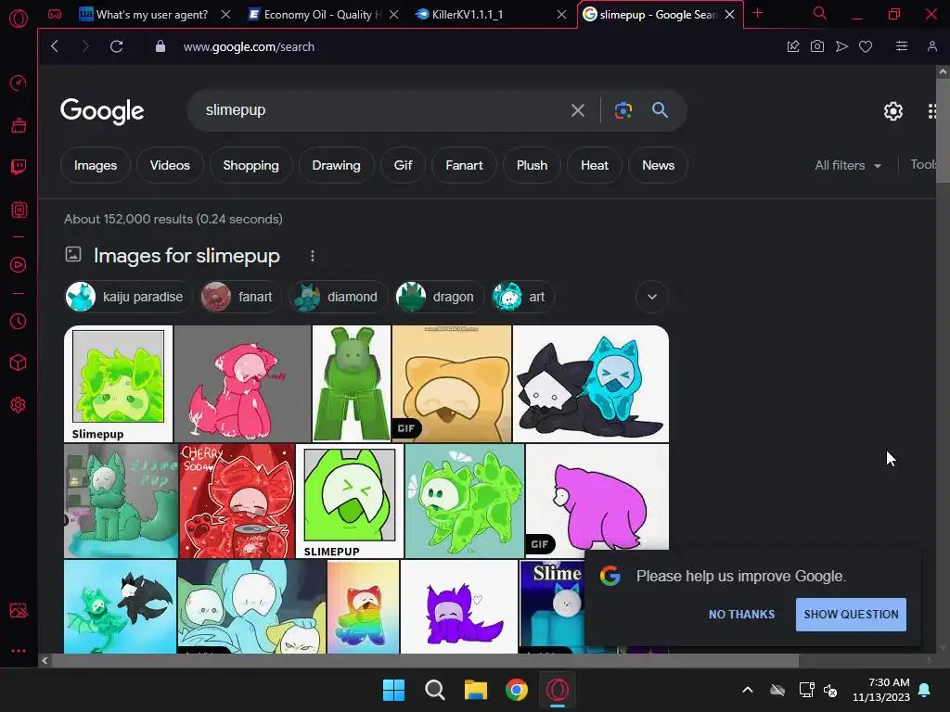The width and height of the screenshot is (950, 712).
Task: Clear the search query with X
Action: tap(578, 110)
